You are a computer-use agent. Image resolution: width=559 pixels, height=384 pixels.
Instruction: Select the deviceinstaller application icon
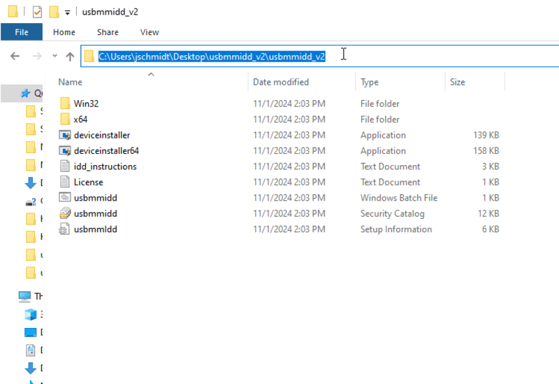65,135
